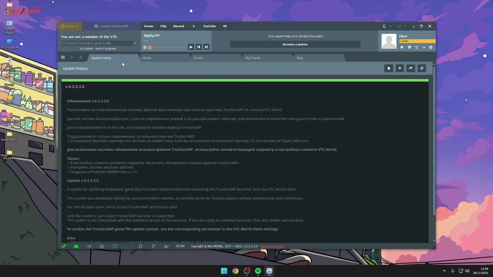
Task: Switch to the Events tab
Action: (216, 58)
